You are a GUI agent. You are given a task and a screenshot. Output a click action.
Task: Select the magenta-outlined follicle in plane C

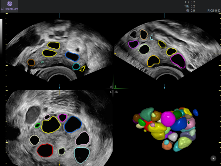click(x=63, y=118)
